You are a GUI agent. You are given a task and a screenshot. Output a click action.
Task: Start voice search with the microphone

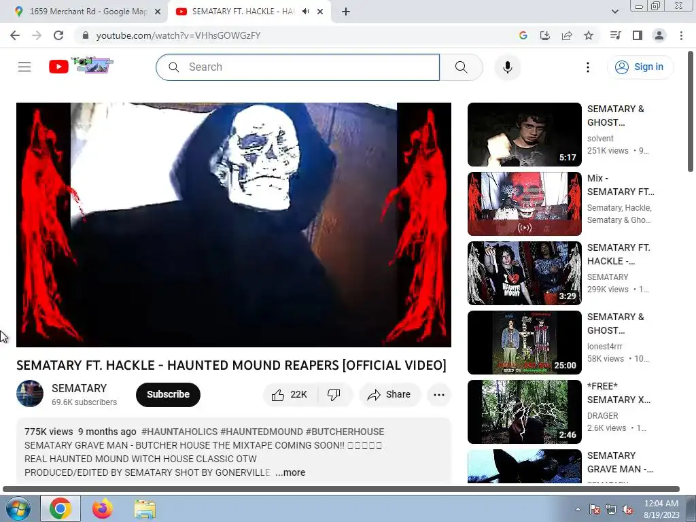507,67
